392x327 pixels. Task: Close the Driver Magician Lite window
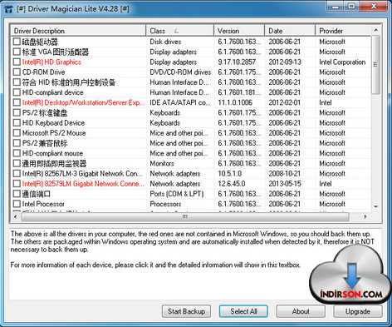point(374,6)
